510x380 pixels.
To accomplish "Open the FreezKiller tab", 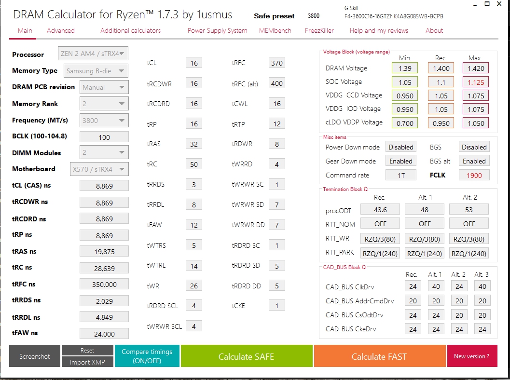I will 319,30.
